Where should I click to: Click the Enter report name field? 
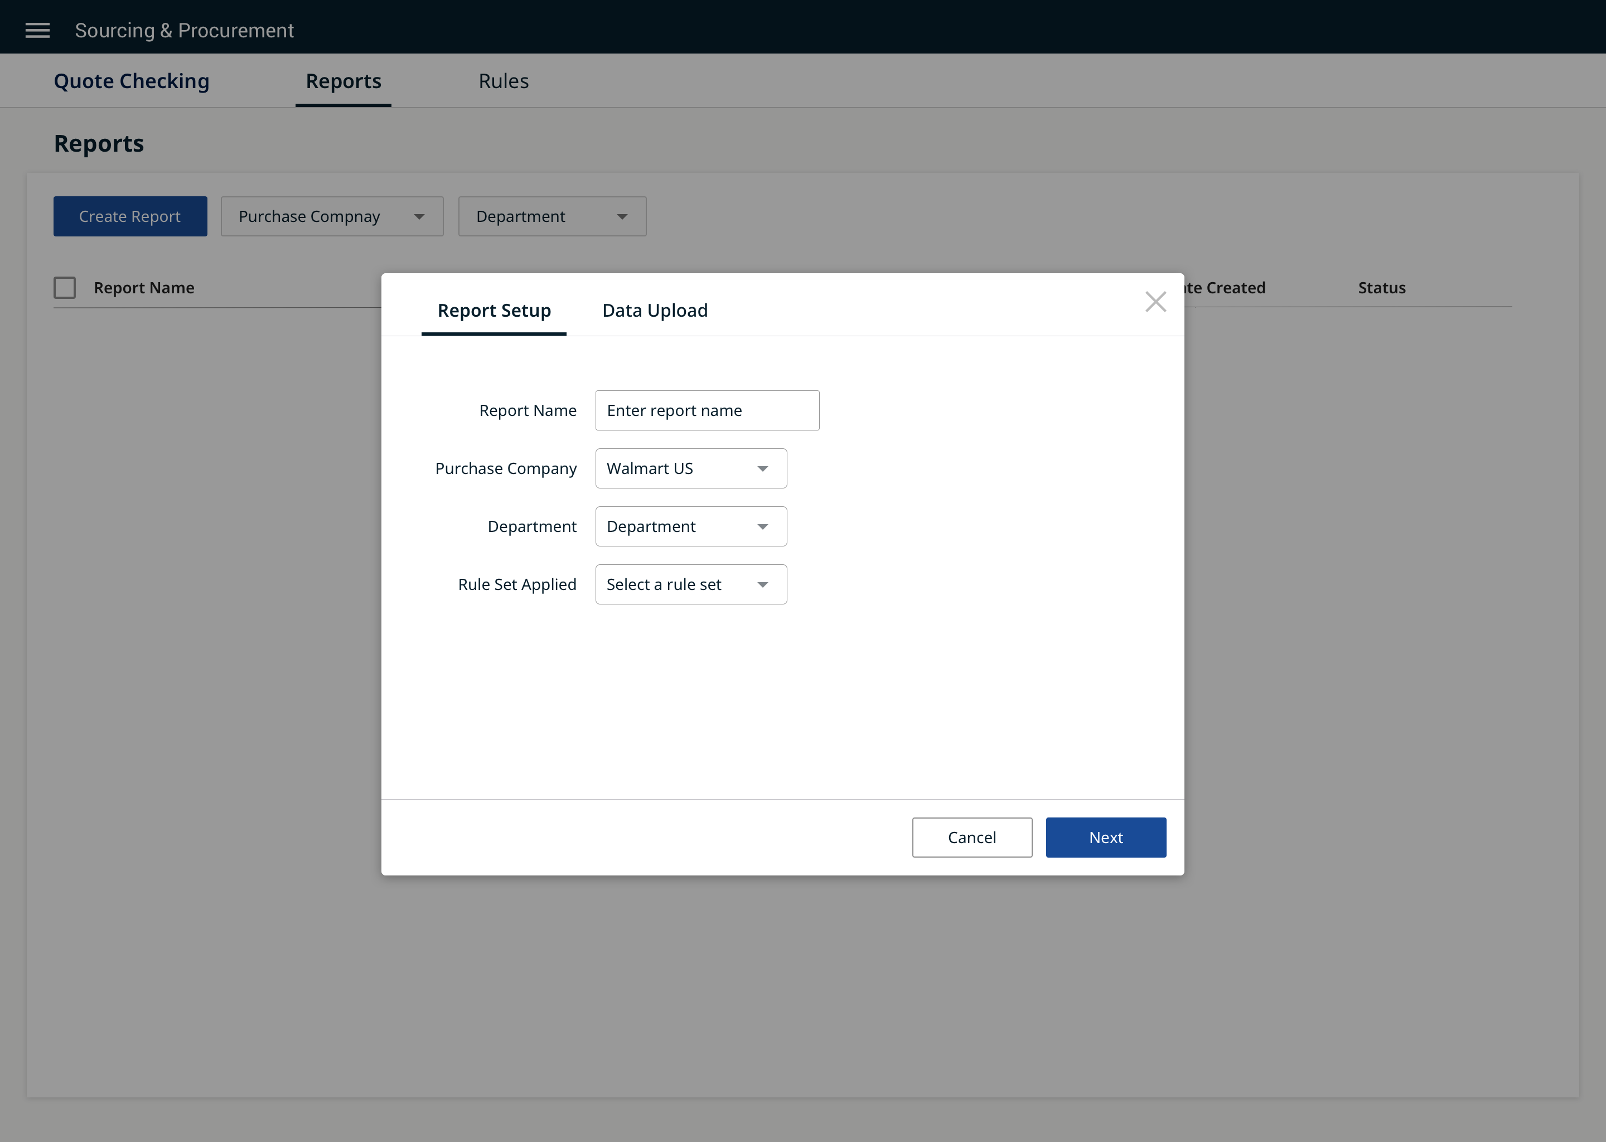click(707, 410)
